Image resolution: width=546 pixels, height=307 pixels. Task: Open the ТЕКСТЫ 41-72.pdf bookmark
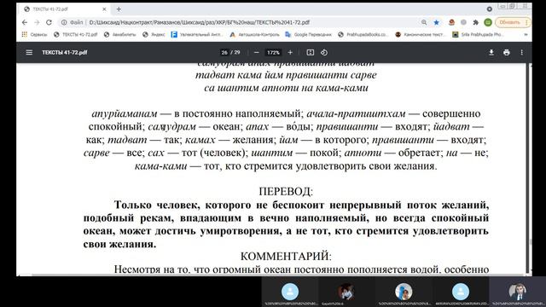point(76,34)
